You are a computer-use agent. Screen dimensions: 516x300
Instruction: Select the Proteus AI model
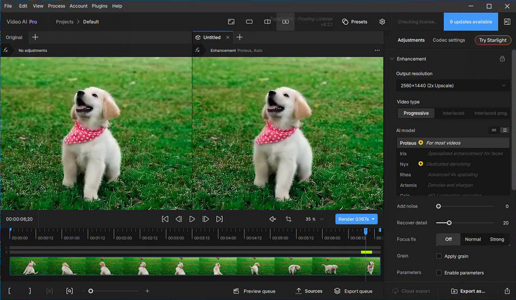(453, 143)
